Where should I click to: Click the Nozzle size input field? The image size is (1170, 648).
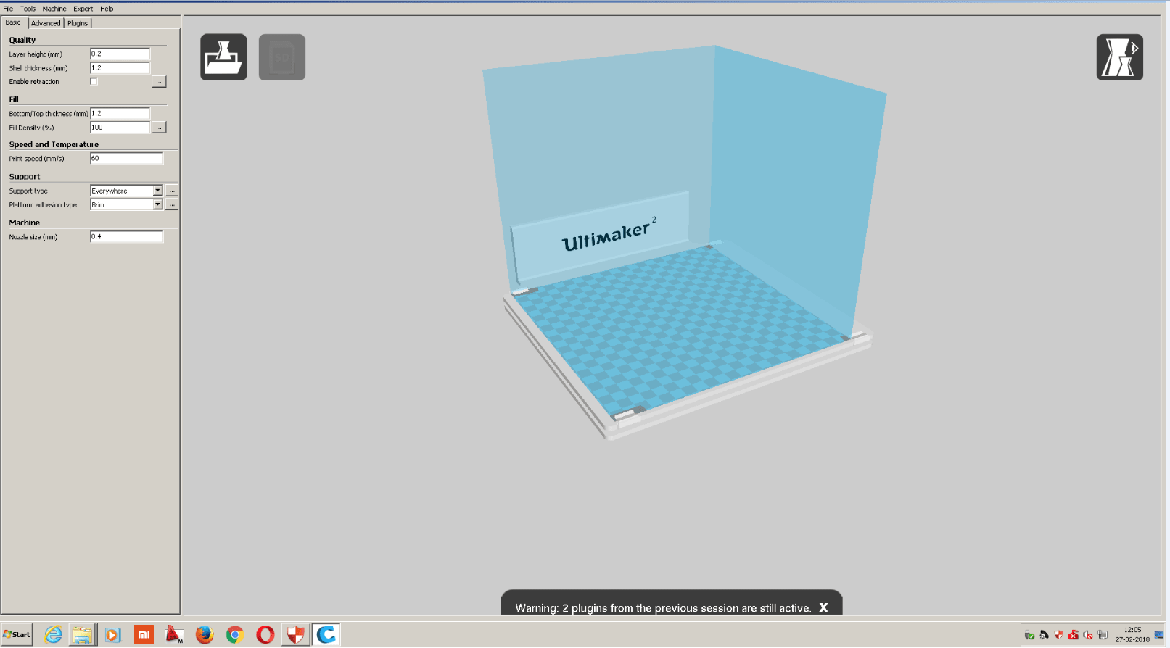[x=126, y=236]
